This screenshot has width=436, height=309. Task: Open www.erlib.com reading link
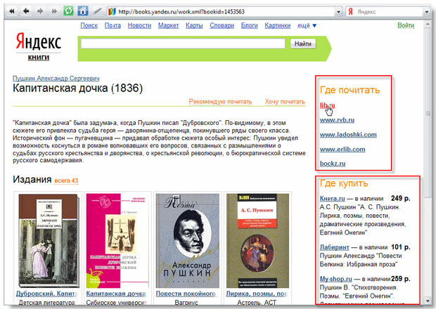(342, 149)
